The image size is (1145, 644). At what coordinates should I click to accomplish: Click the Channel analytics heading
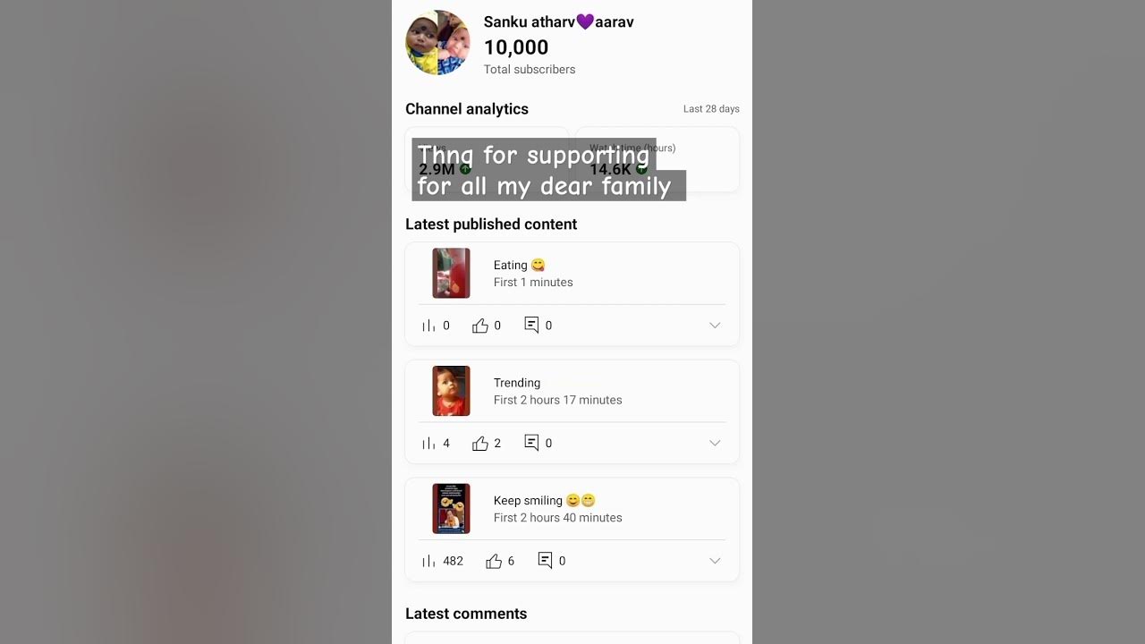467,109
